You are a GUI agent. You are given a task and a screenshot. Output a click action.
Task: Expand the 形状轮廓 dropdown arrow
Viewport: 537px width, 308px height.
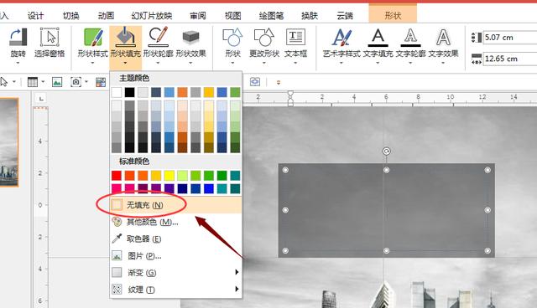click(x=158, y=63)
